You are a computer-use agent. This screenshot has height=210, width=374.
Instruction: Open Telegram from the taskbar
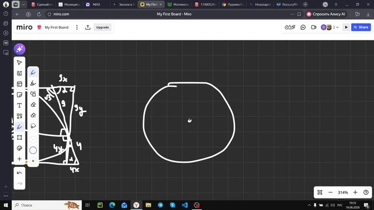point(160,205)
